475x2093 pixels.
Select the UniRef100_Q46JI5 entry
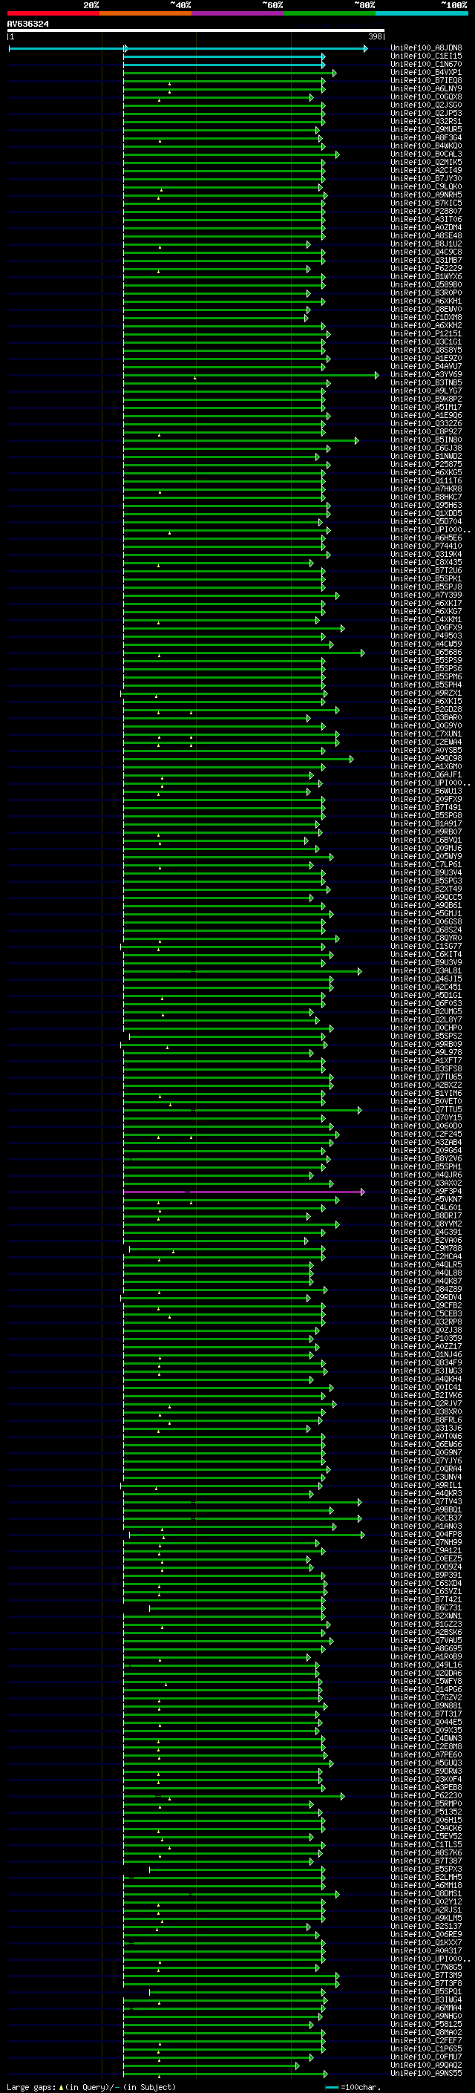426,979
